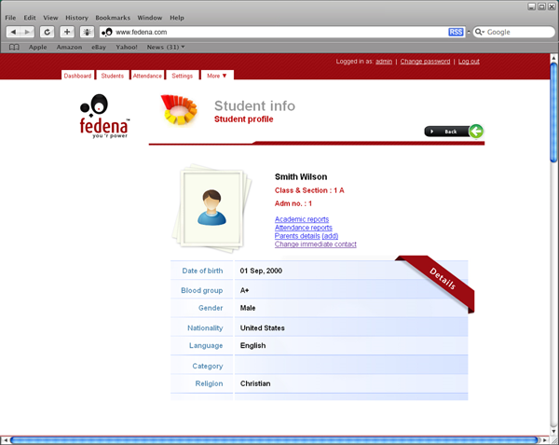Switch to the Students tab

tap(113, 76)
